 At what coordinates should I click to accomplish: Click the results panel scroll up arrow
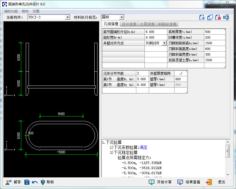pos(228,142)
